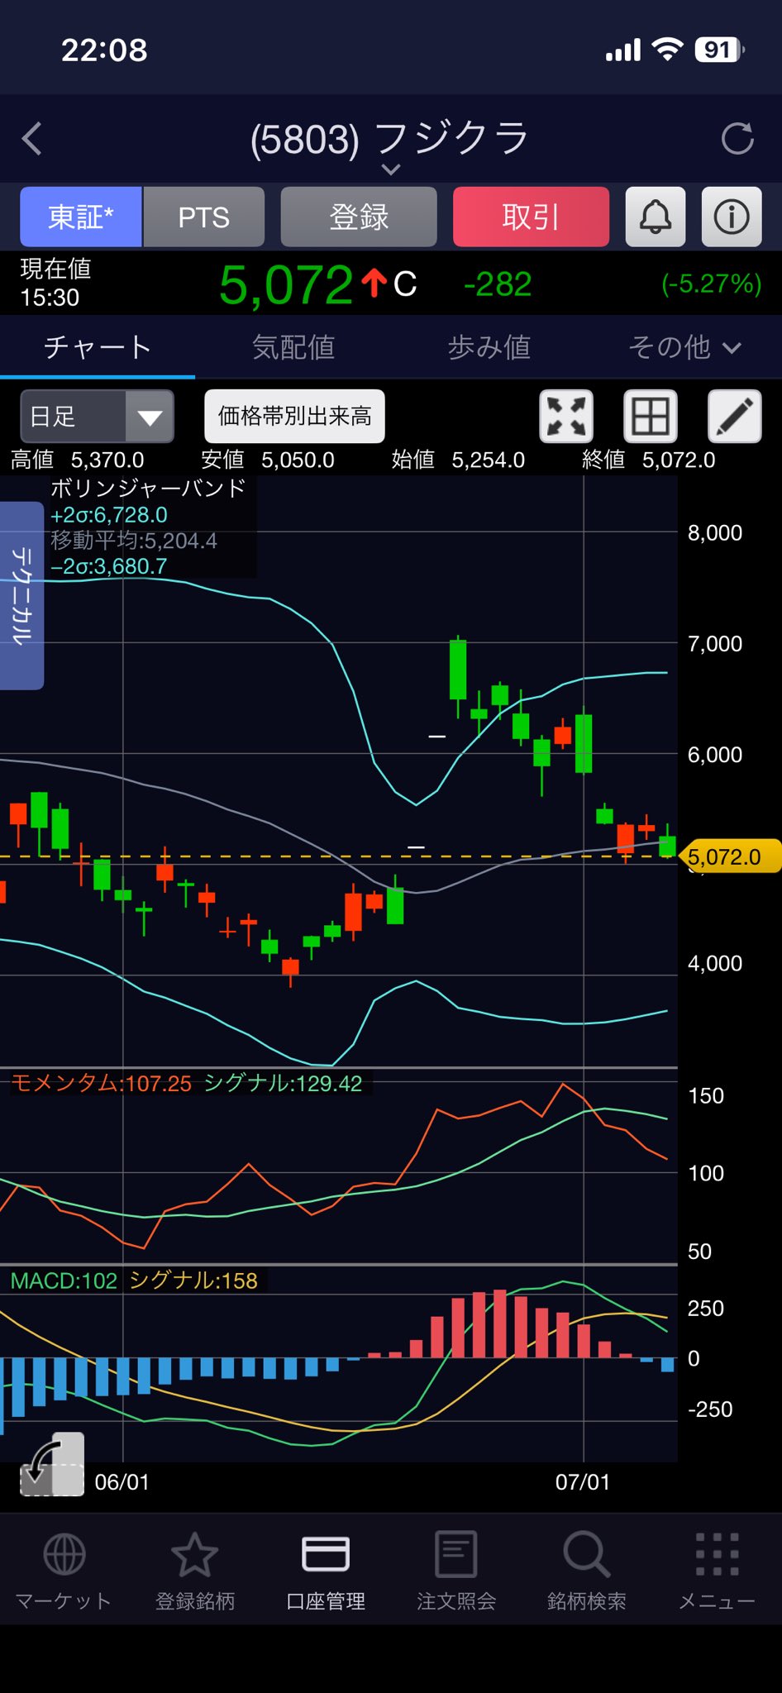
Task: Tap the (-5.27%) percent change
Action: [711, 284]
